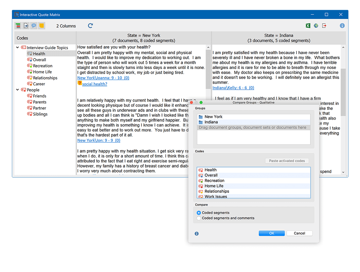Click Indiana column scrollbar down arrow
The width and height of the screenshot is (360, 272).
(x=343, y=172)
